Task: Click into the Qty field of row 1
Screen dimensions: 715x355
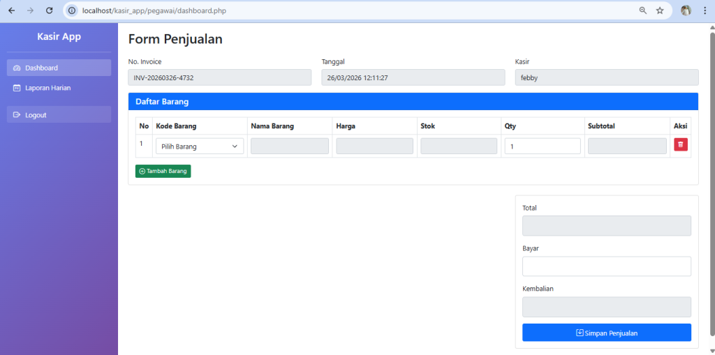Action: point(542,146)
